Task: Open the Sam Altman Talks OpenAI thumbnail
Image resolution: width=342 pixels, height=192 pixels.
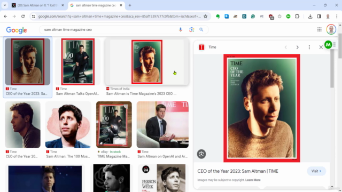Action: coord(78,62)
